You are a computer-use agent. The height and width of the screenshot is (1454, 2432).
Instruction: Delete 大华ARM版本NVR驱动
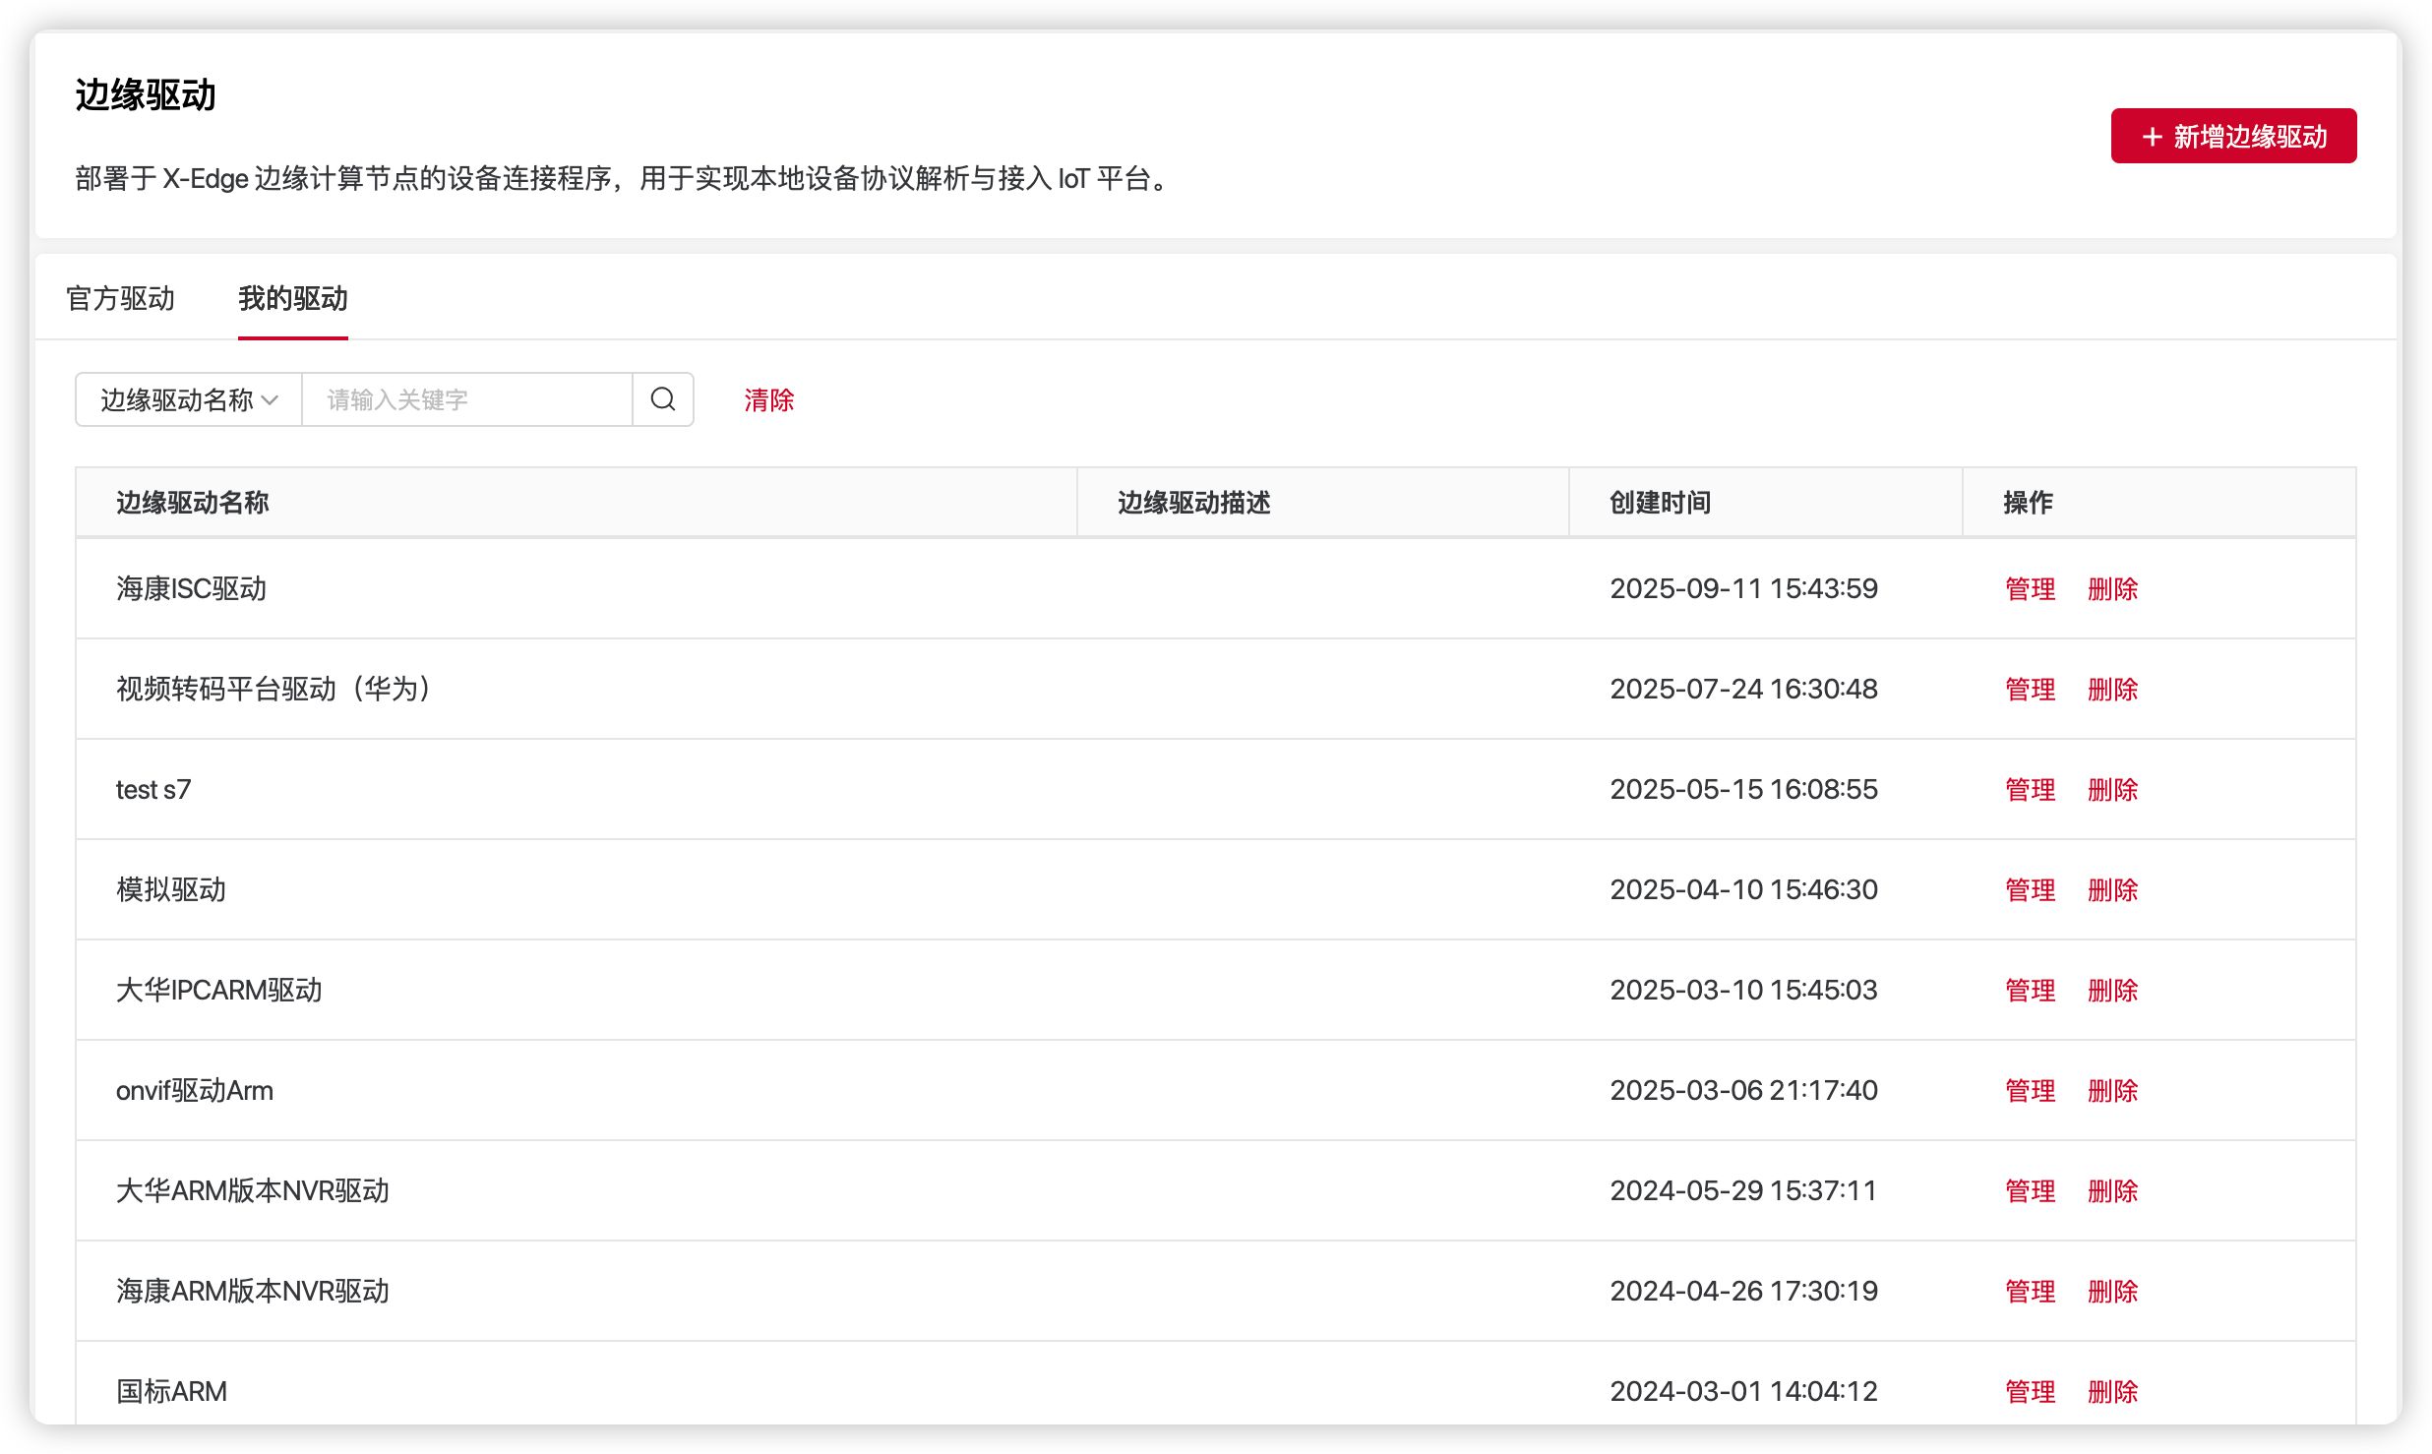2112,1190
